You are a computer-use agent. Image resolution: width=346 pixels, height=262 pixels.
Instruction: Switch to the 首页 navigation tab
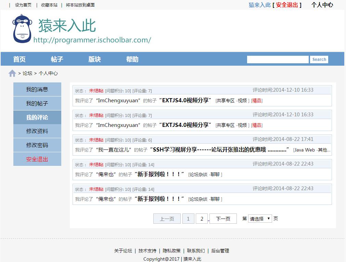[x=19, y=59]
